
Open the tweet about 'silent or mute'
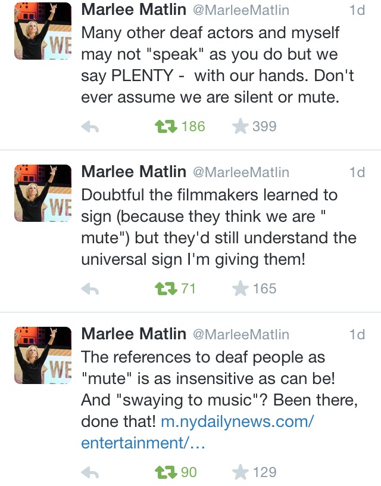[217, 65]
